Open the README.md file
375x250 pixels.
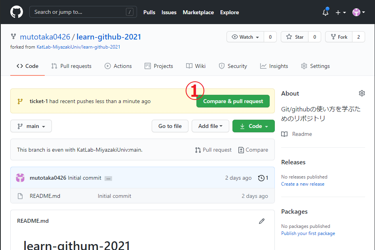coord(45,196)
